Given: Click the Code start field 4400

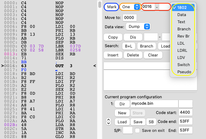Looking at the screenshot, I should (x=186, y=112).
